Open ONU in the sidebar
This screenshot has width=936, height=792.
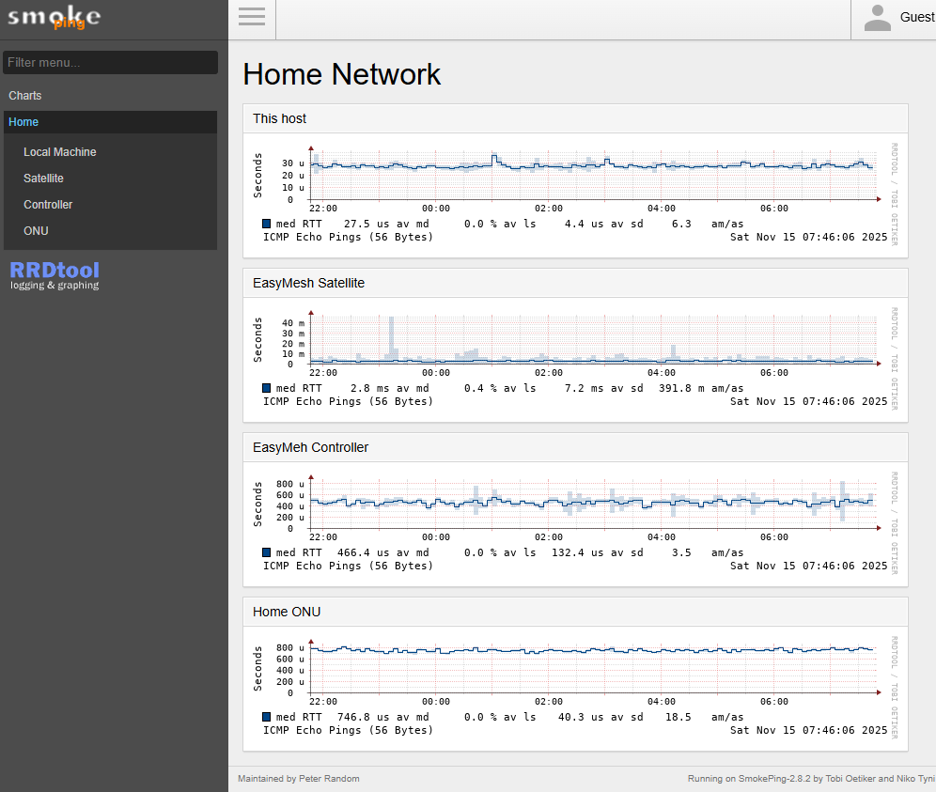[x=36, y=231]
